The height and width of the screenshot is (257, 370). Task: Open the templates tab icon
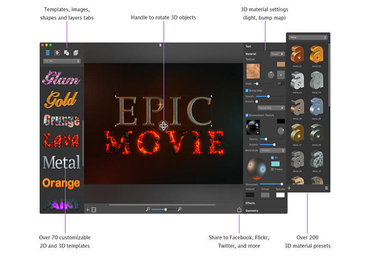[x=48, y=53]
